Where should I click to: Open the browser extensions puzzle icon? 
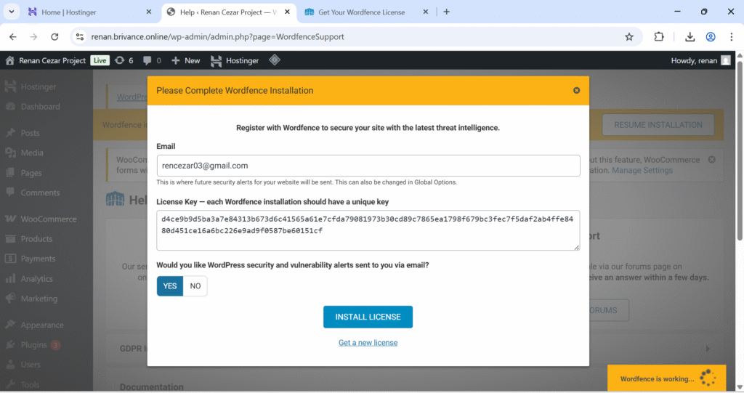click(x=659, y=36)
